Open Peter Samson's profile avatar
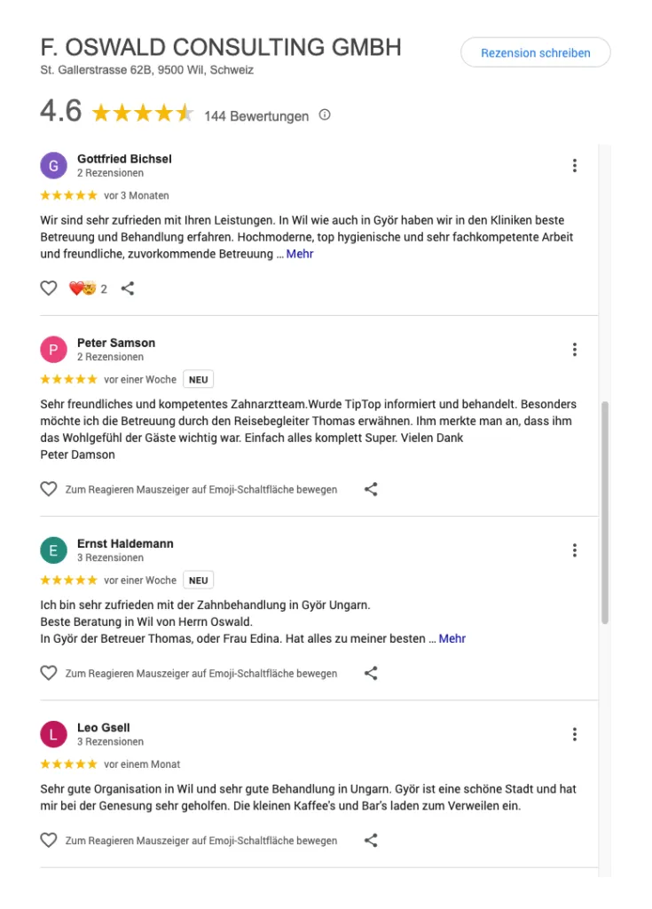The height and width of the screenshot is (909, 652). (53, 350)
